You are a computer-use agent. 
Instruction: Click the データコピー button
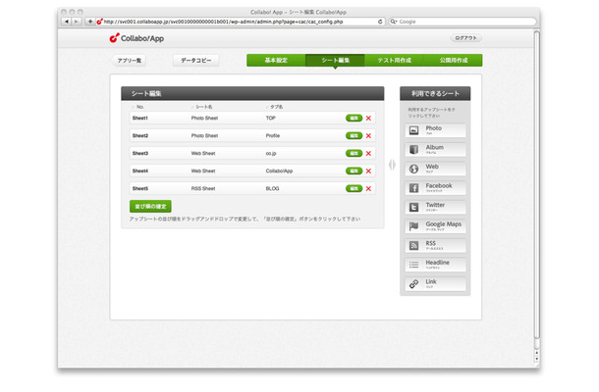(196, 60)
